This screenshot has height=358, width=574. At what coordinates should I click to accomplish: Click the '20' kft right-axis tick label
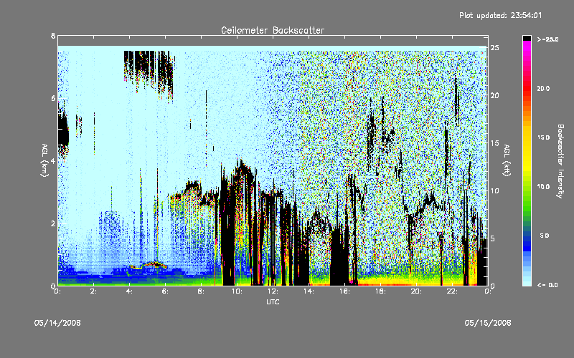click(495, 95)
